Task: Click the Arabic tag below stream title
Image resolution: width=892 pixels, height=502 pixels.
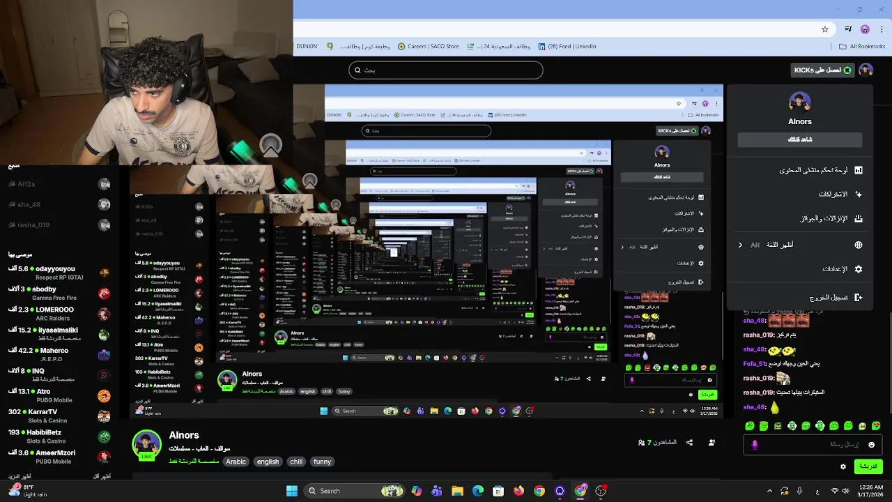Action: (236, 462)
